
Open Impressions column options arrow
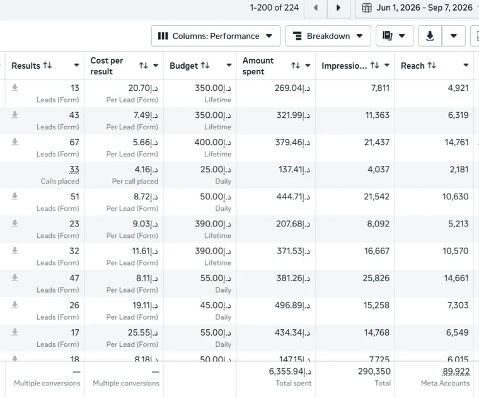(x=387, y=66)
